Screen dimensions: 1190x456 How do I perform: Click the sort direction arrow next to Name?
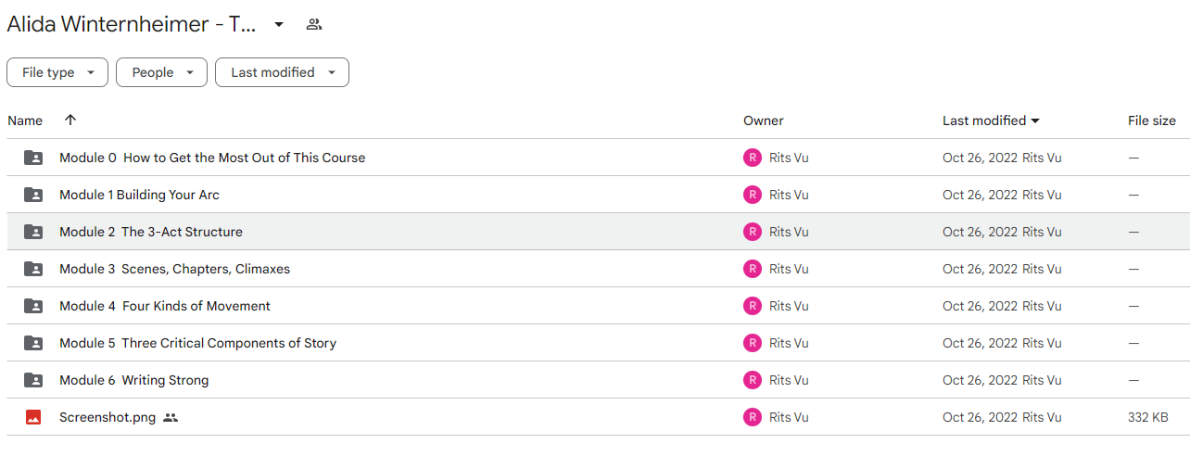(x=70, y=120)
